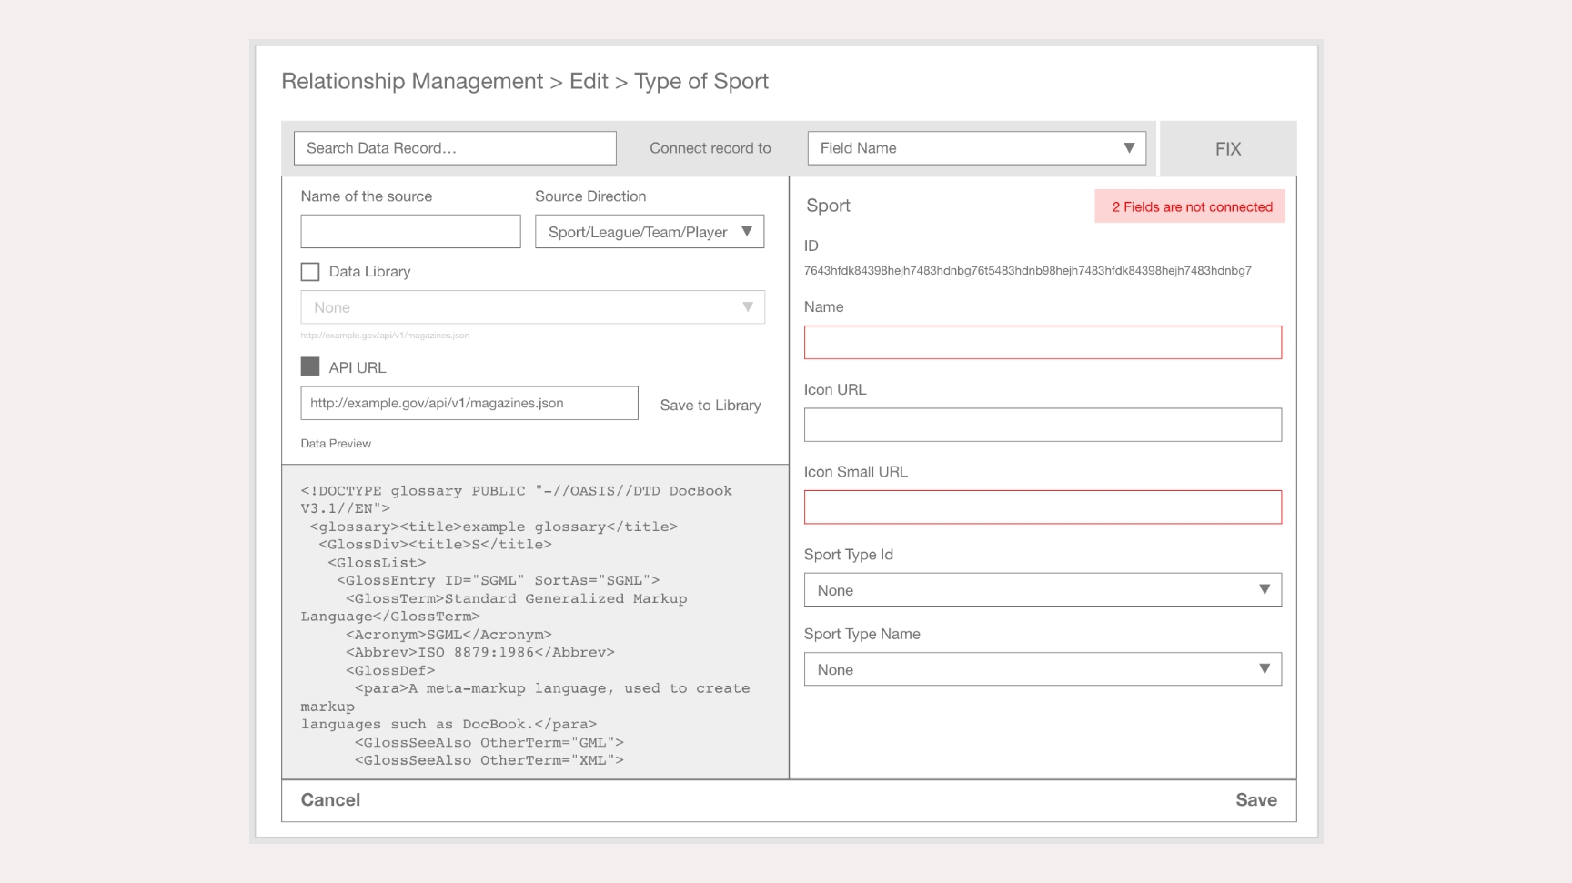Click Save to Library
The image size is (1572, 883).
click(710, 406)
